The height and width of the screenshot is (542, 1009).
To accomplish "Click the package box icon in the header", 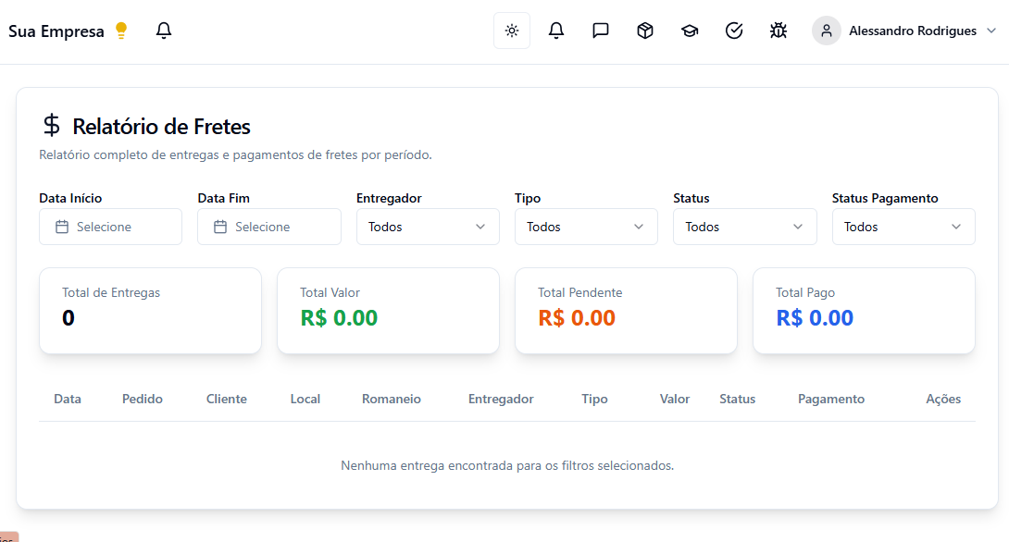I will pos(644,30).
